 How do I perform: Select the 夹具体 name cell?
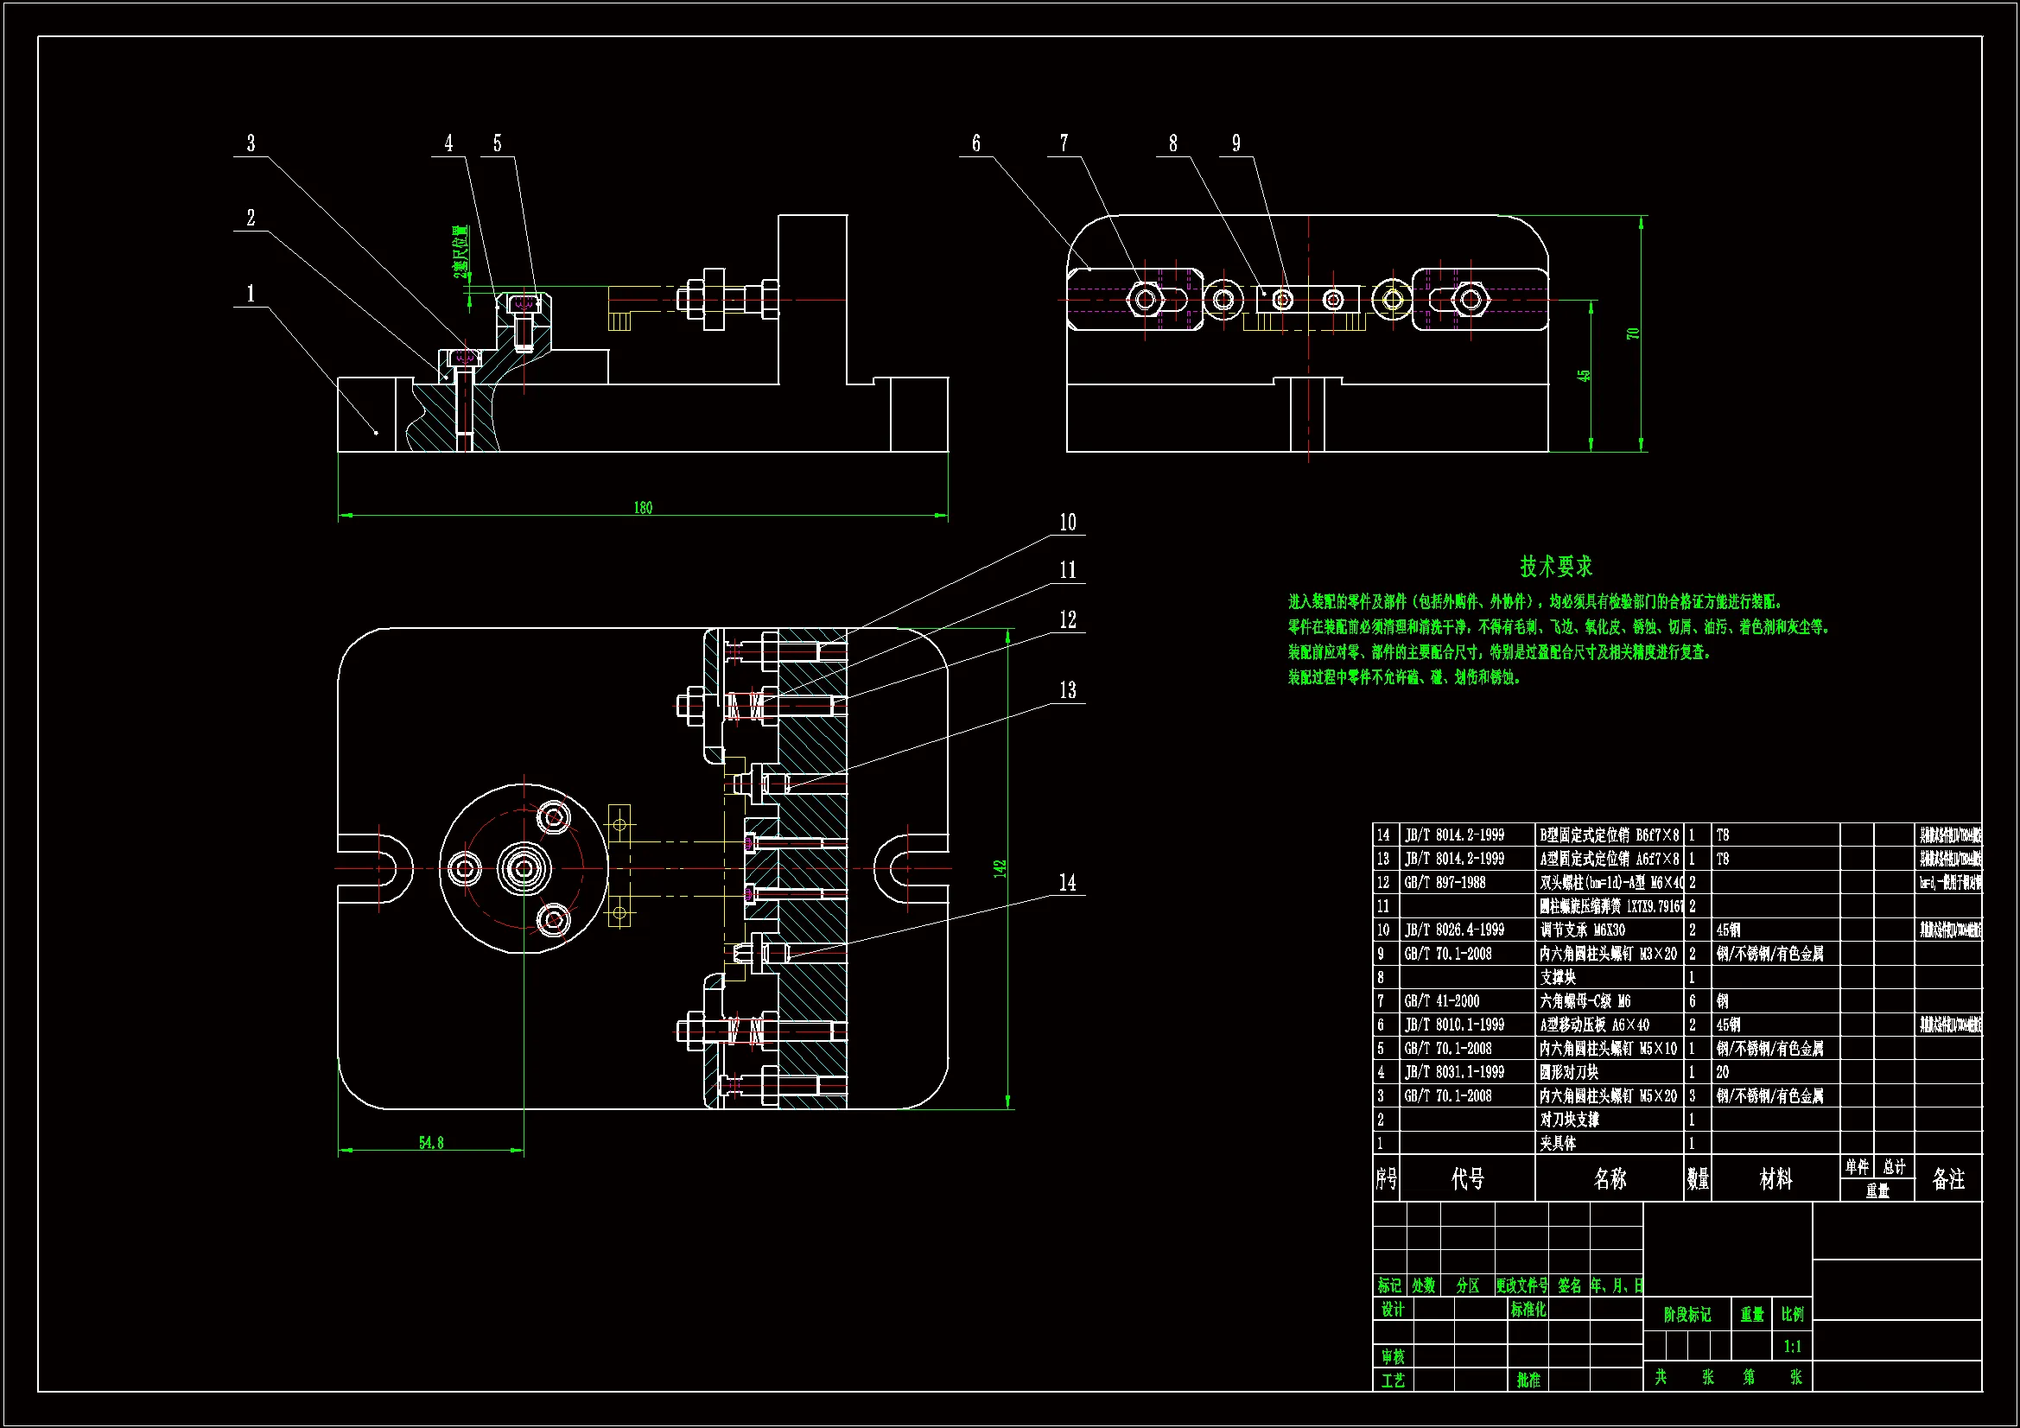[1558, 1143]
